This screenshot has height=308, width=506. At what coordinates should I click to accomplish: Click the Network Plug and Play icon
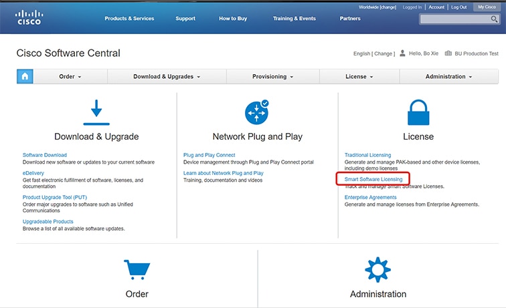[257, 112]
